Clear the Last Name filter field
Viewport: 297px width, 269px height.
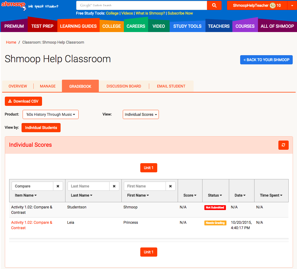pyautogui.click(x=114, y=186)
